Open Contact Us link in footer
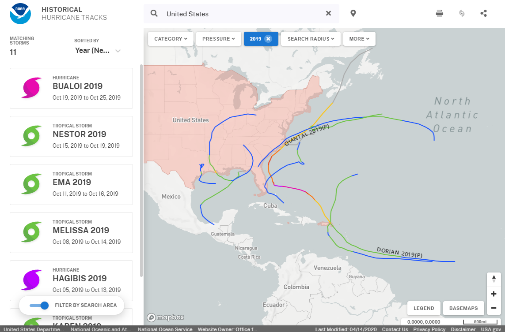The height and width of the screenshot is (332, 505). click(x=395, y=329)
